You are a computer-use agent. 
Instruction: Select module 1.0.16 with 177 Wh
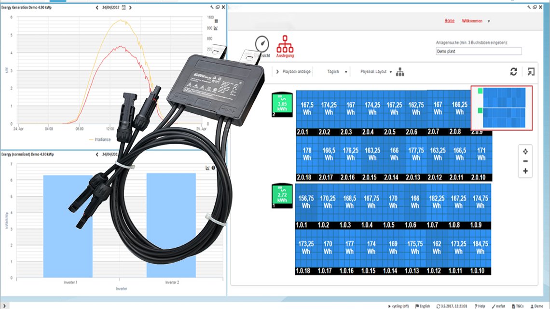[349, 252]
